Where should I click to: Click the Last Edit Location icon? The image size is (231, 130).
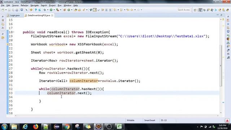tap(128, 10)
